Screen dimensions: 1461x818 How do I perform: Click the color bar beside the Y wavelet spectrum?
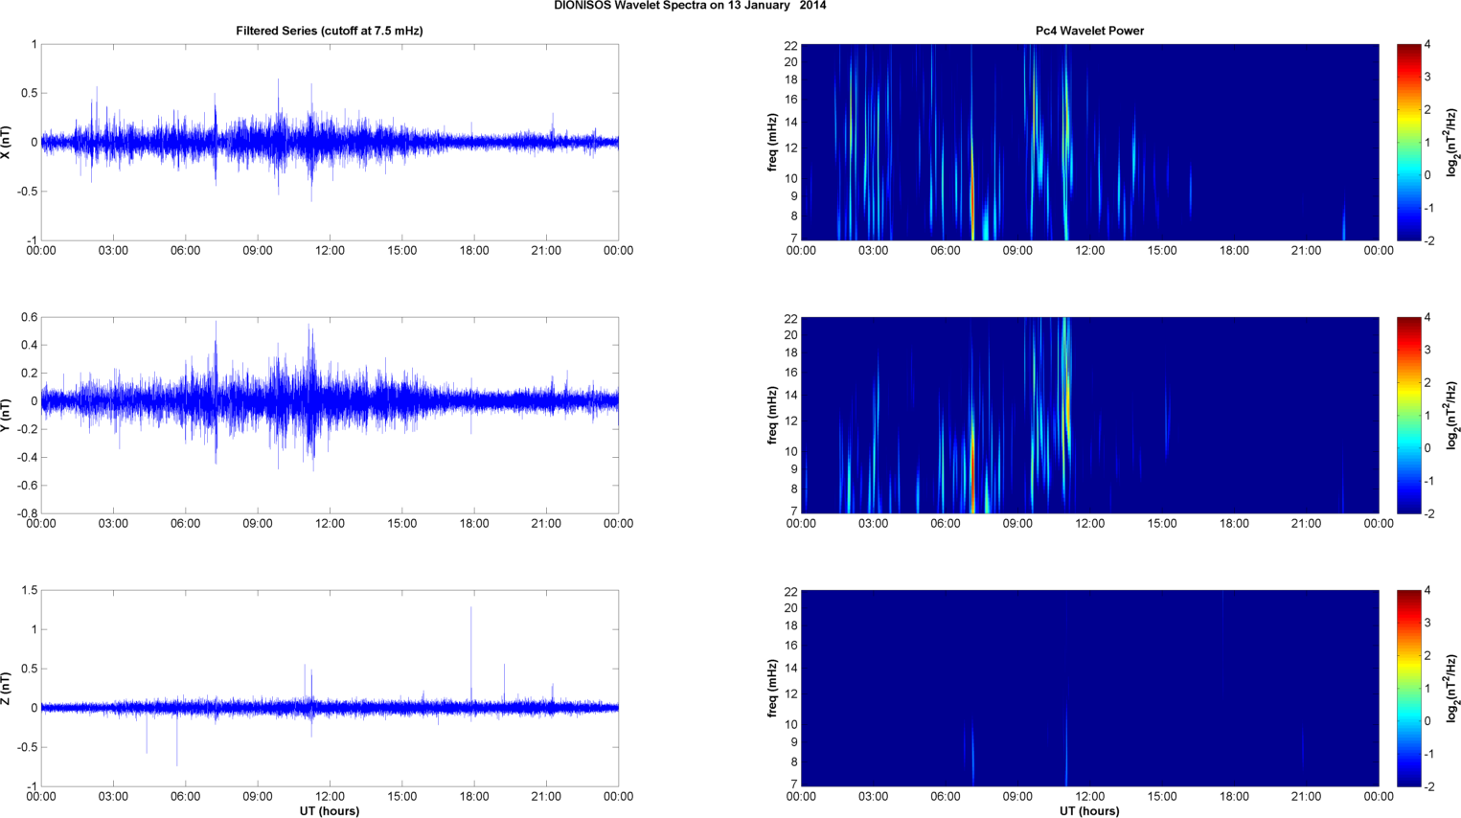[1408, 415]
